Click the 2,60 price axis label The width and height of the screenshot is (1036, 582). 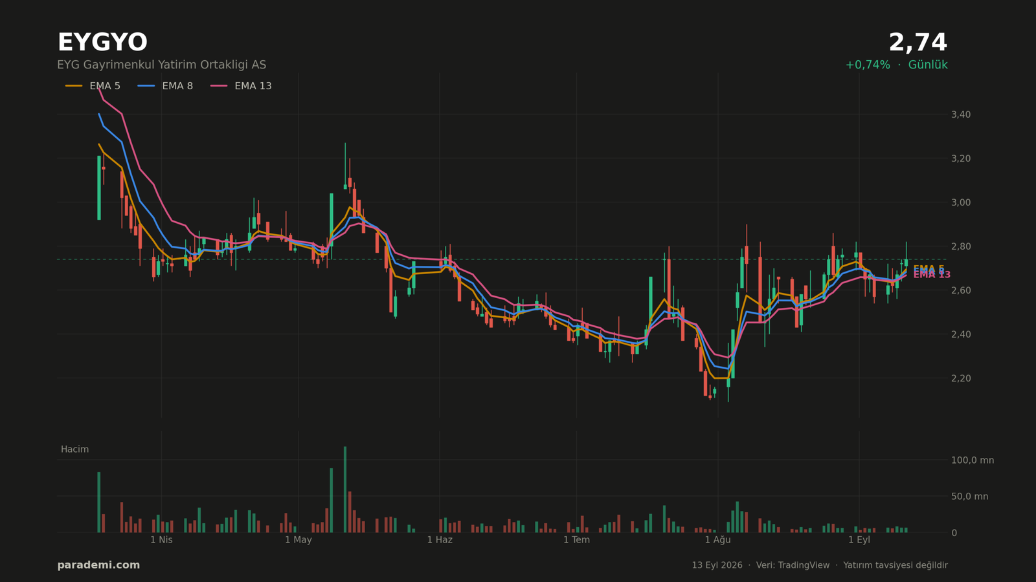click(x=960, y=290)
